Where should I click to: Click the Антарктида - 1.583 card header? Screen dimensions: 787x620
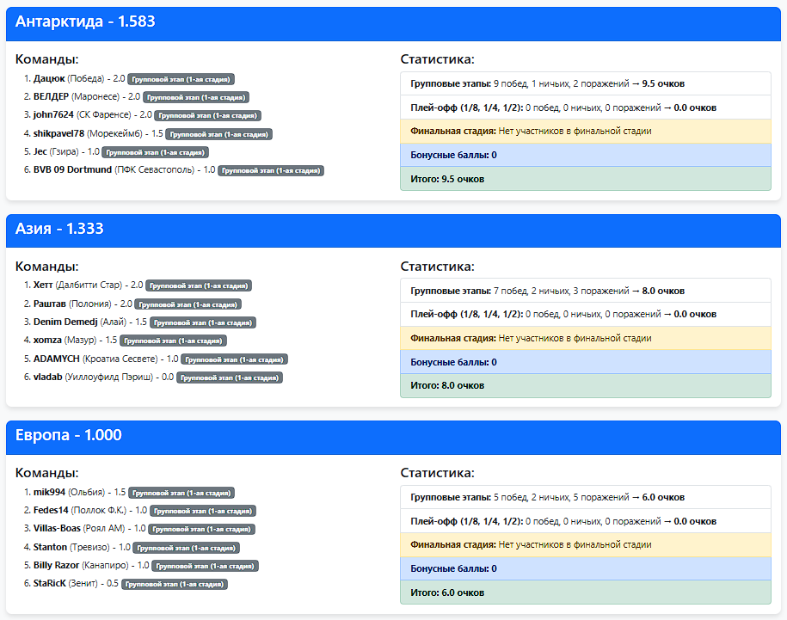click(85, 22)
